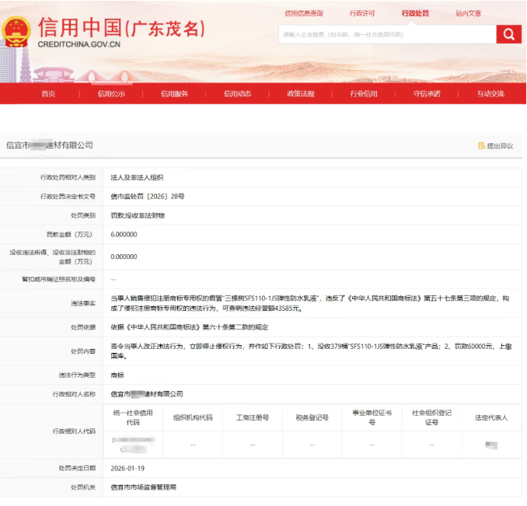
Task: Open 政策法规 navigation menu item
Action: 301,94
